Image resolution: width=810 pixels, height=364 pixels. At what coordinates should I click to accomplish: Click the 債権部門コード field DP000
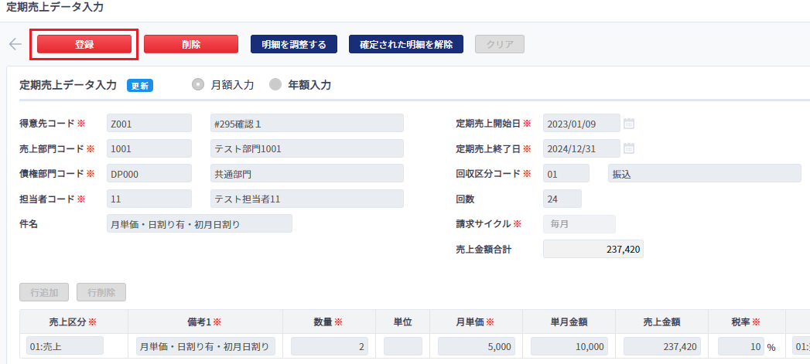pyautogui.click(x=149, y=173)
